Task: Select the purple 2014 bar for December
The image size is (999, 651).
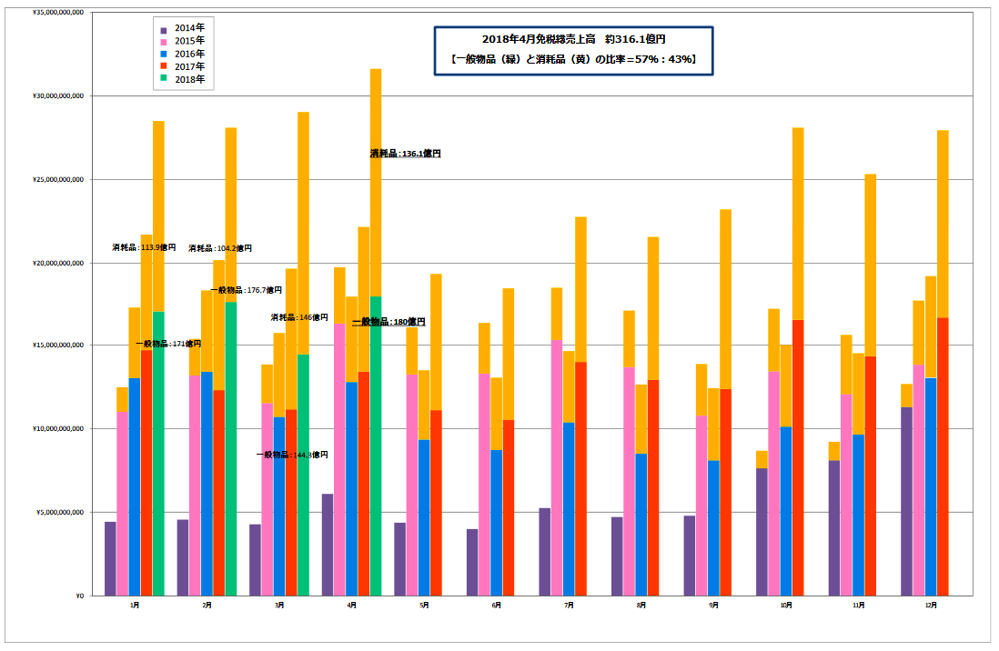Action: (906, 500)
